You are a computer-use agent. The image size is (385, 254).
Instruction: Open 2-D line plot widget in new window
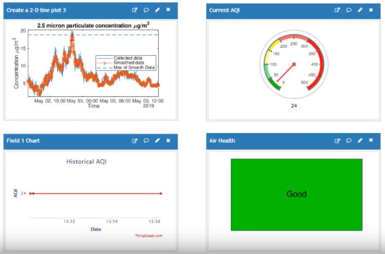135,10
